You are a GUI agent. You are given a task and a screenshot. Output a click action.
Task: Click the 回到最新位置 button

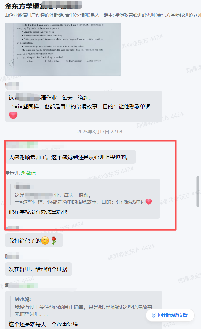170,315
